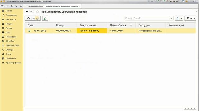Click the shopping cart icon for Покупки
Image resolution: width=199 pixels, height=111 pixels.
click(x=3, y=28)
